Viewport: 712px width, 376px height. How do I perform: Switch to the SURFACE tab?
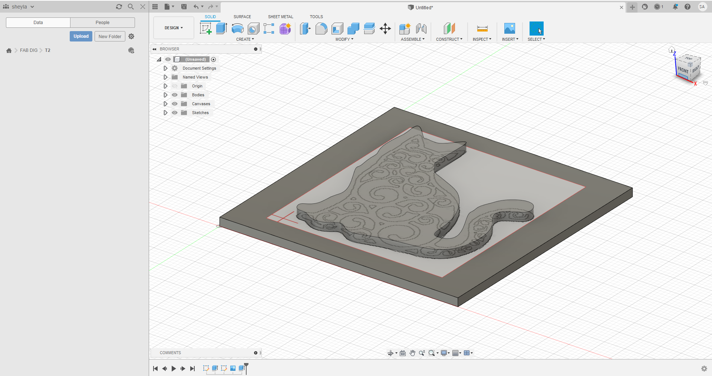(242, 17)
